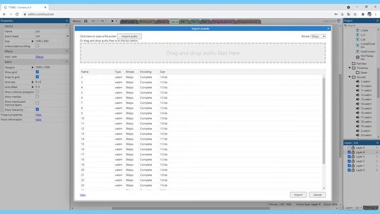This screenshot has height=214, width=380.
Task: Expand the Margins property arrow
Action: [x=33, y=67]
